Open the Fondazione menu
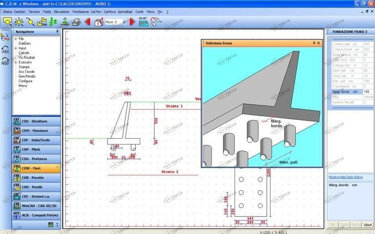 point(81,12)
